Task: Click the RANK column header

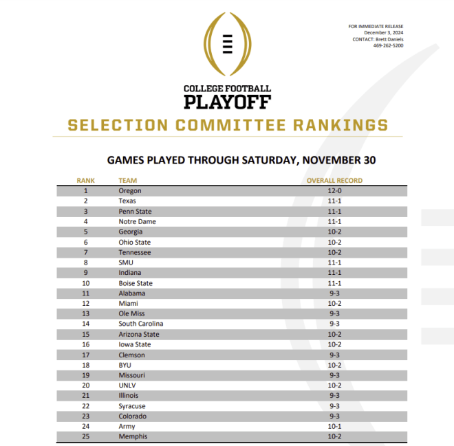Action: pyautogui.click(x=85, y=181)
